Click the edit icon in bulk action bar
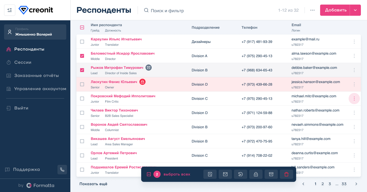This screenshot has height=192, width=367. click(x=210, y=174)
